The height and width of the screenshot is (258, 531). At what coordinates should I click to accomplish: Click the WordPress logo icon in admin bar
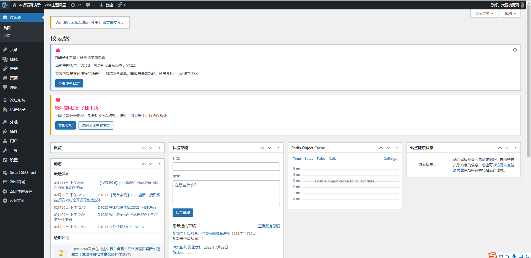(5, 5)
